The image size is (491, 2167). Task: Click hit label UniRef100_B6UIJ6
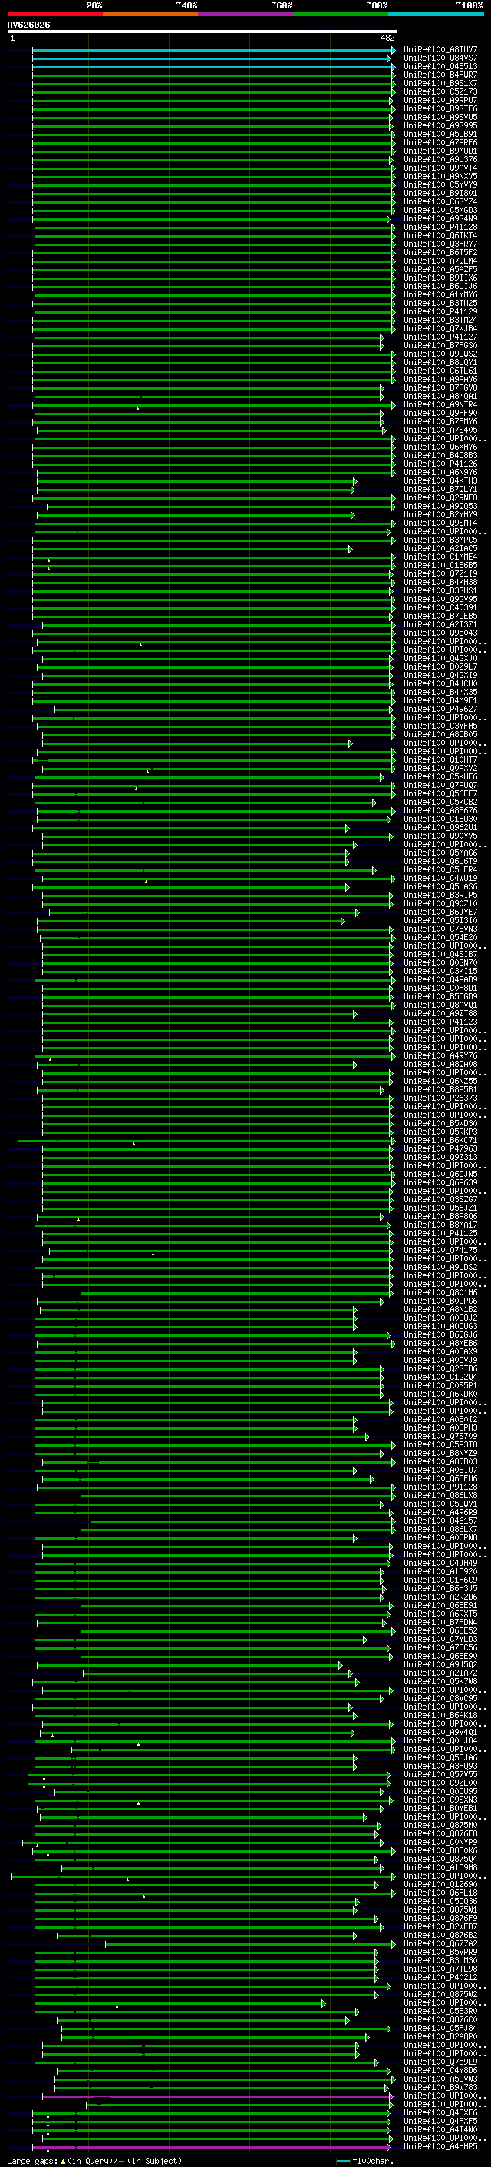pyautogui.click(x=440, y=286)
